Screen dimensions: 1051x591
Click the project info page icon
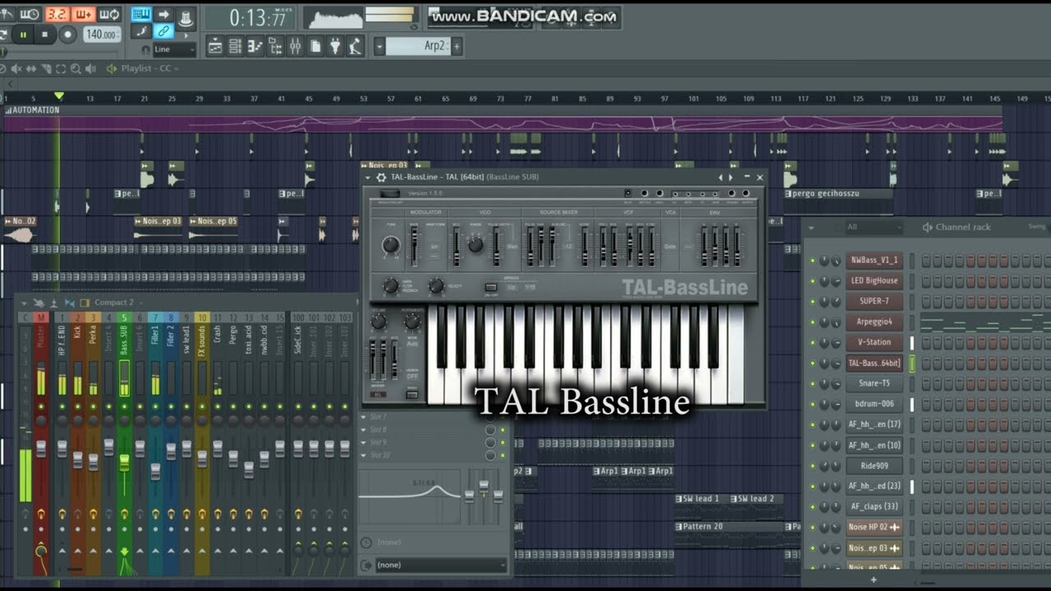[x=315, y=47]
